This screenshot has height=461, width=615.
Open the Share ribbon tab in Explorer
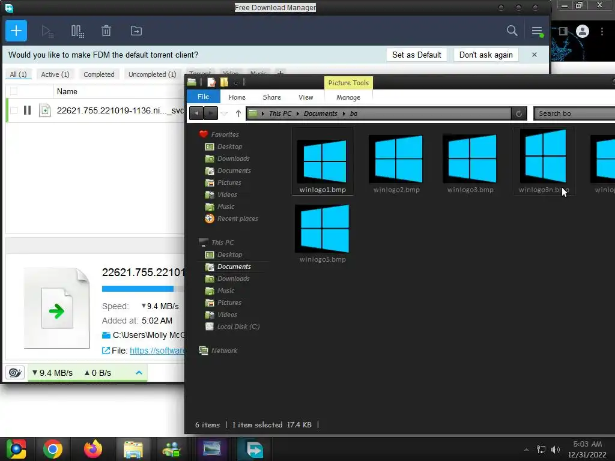pos(272,97)
